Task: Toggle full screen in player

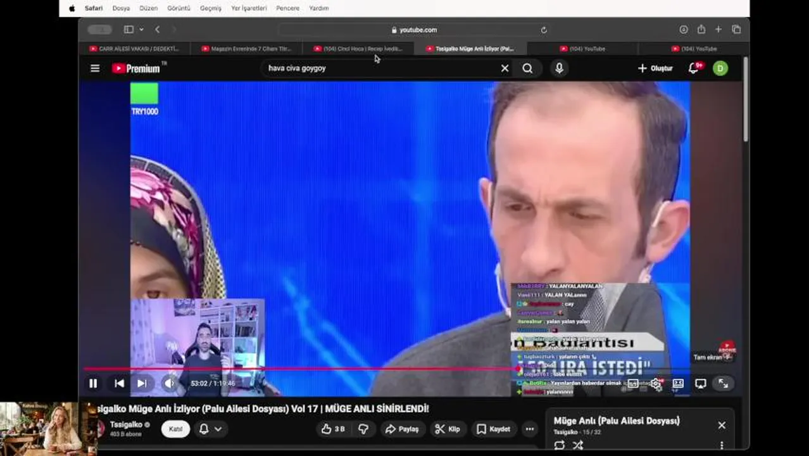Action: [x=723, y=384]
